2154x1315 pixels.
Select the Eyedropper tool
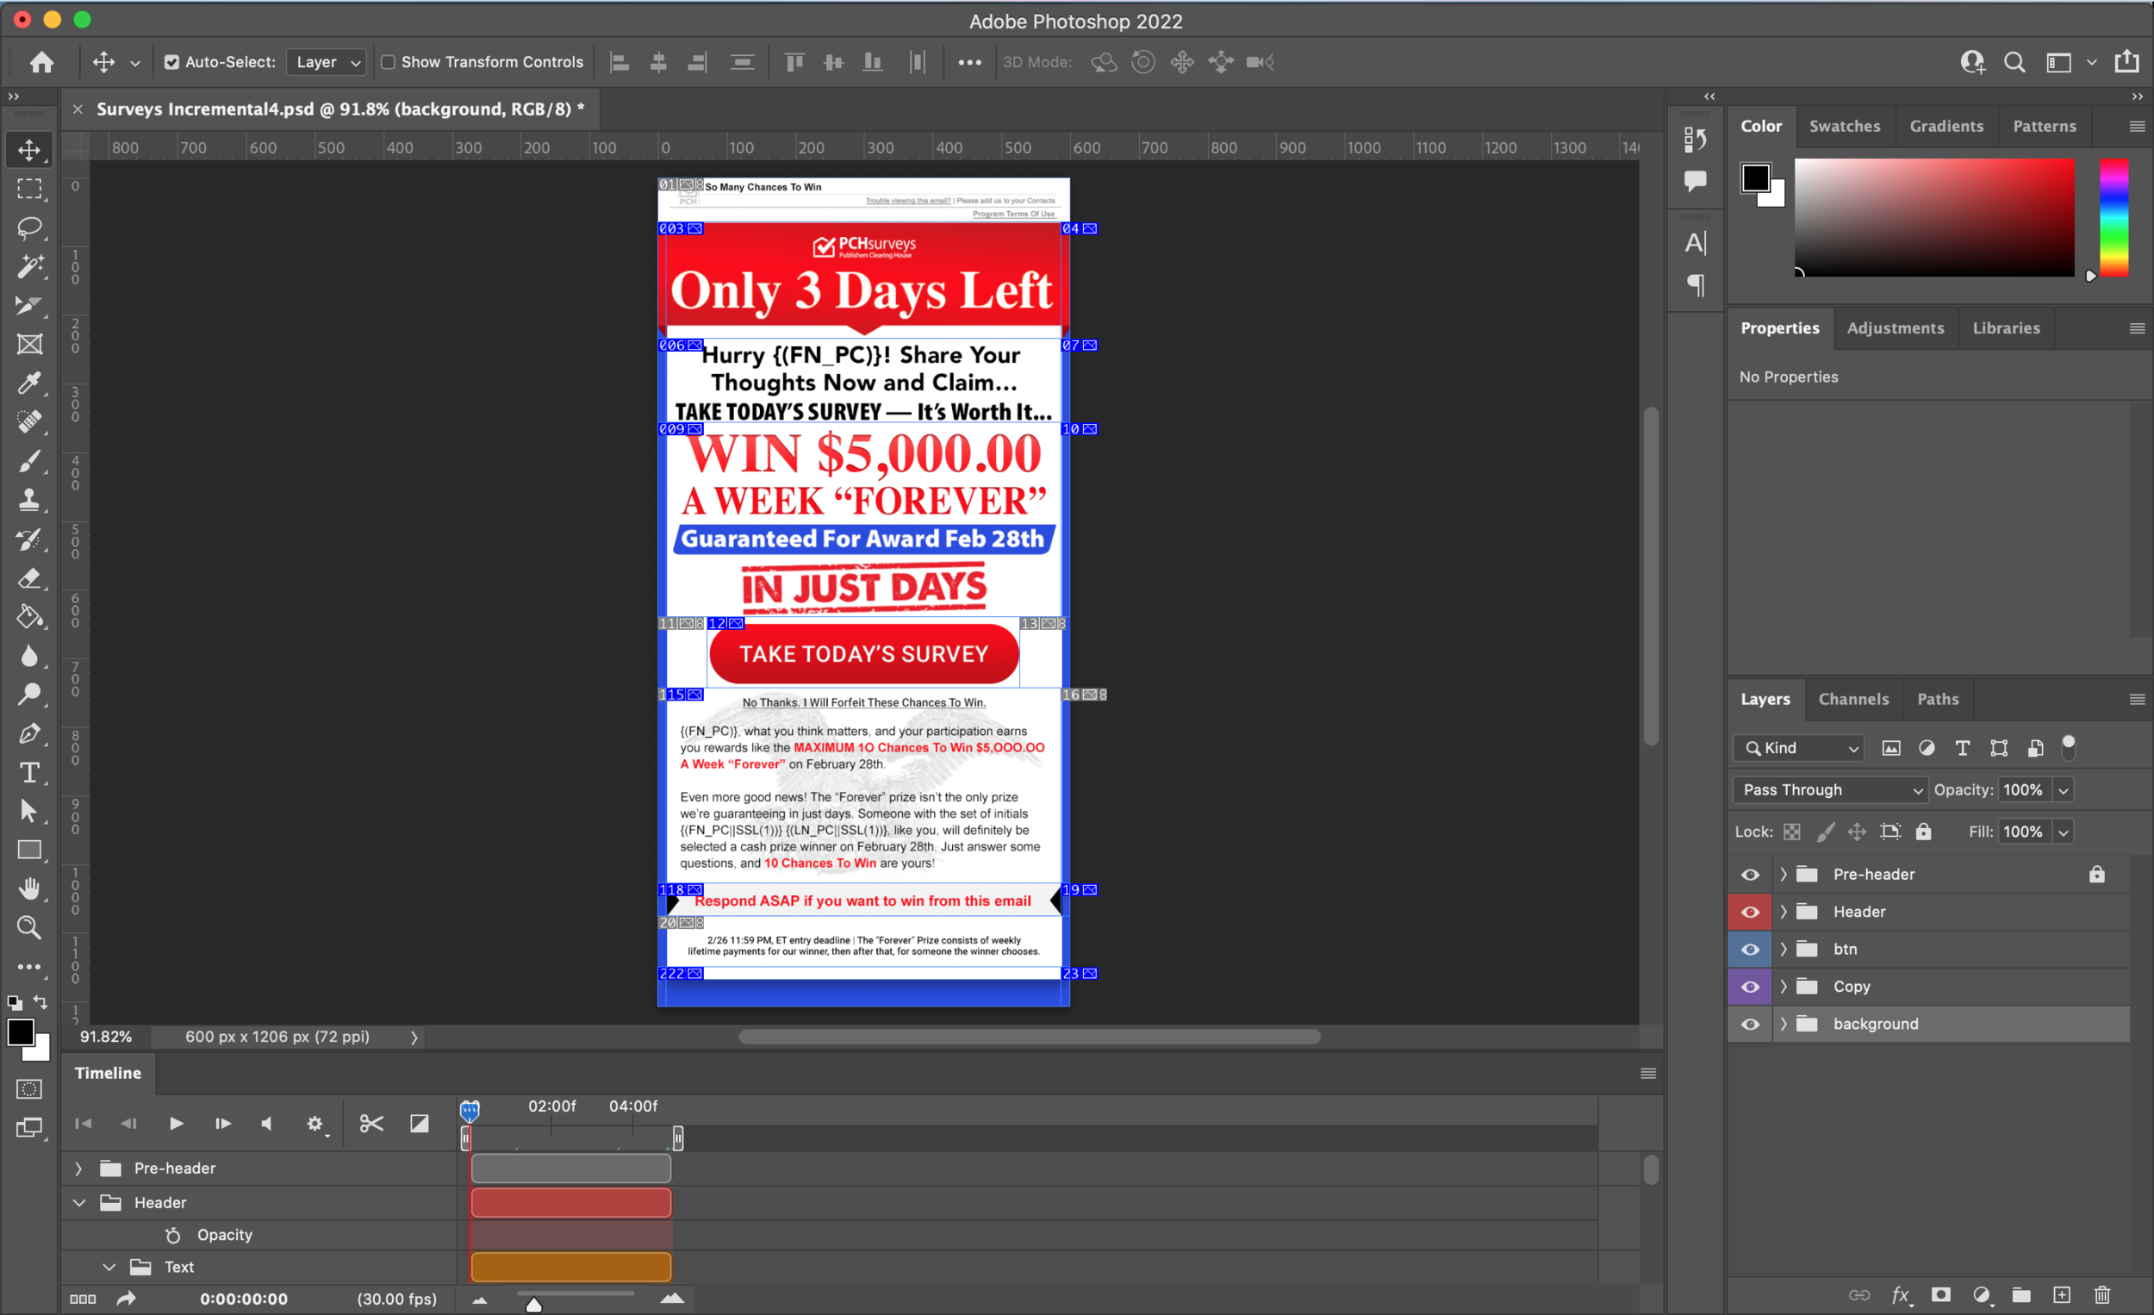click(29, 383)
